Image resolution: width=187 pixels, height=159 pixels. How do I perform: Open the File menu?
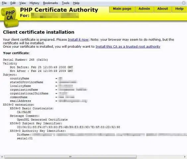[4, 3]
